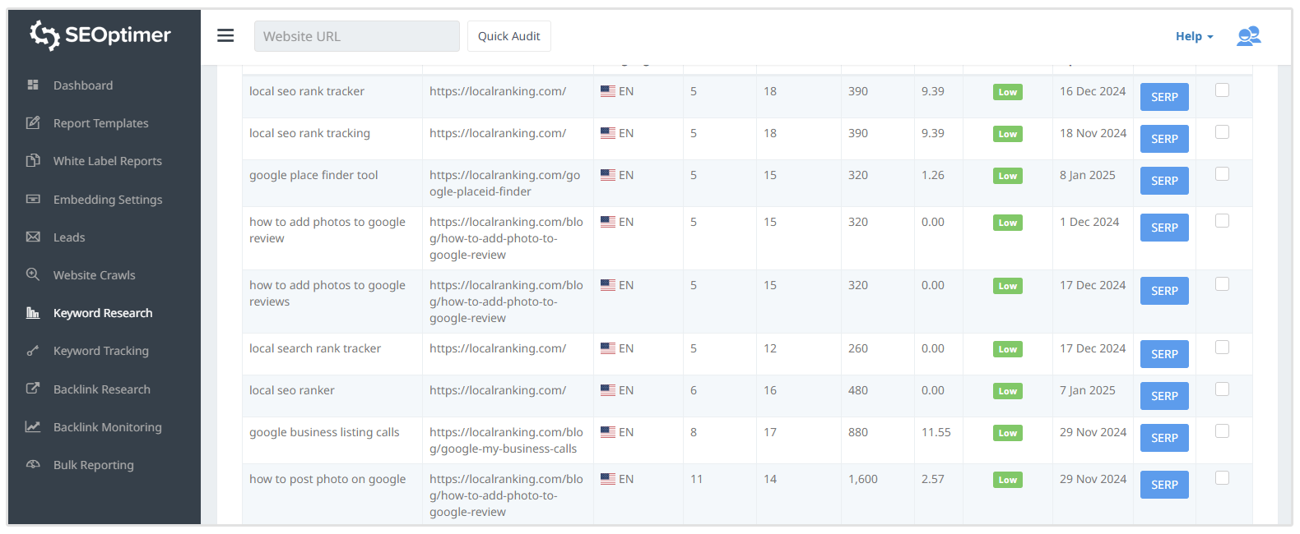
Task: Click the Dashboard grid icon
Action: pyautogui.click(x=33, y=85)
